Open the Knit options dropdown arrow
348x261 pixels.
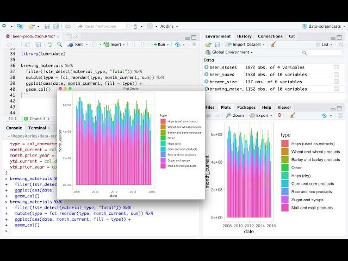coord(87,45)
